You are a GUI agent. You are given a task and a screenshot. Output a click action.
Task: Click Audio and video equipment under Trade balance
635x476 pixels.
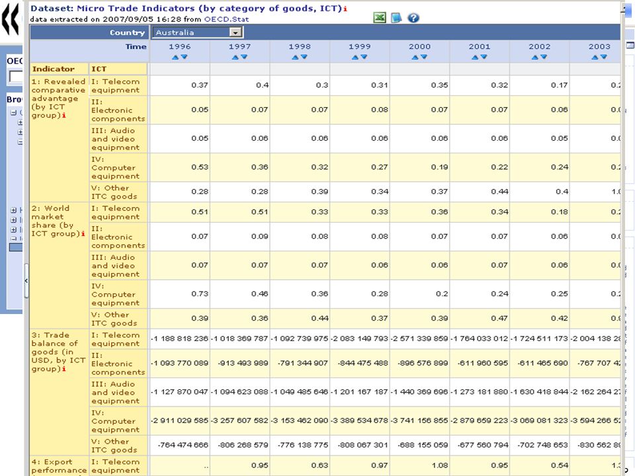(115, 392)
